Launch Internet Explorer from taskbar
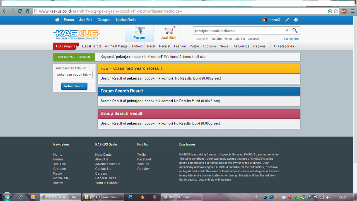Image resolution: width=357 pixels, height=201 pixels. click(21, 197)
